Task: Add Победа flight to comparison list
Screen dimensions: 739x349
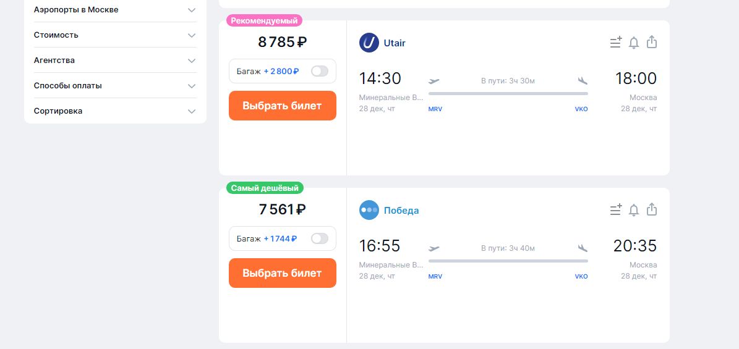Action: 615,210
